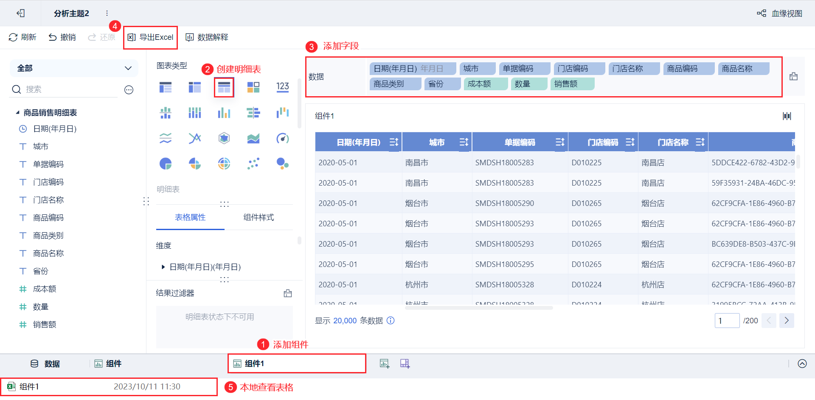Click the 销售额 pill in the data field bar

coord(573,84)
